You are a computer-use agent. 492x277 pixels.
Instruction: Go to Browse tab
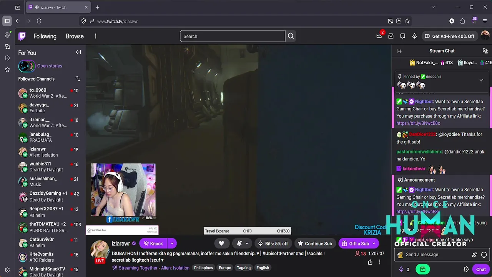75,36
